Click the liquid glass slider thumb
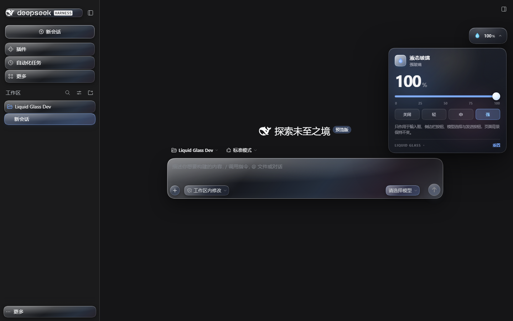The image size is (513, 321). pos(496,96)
